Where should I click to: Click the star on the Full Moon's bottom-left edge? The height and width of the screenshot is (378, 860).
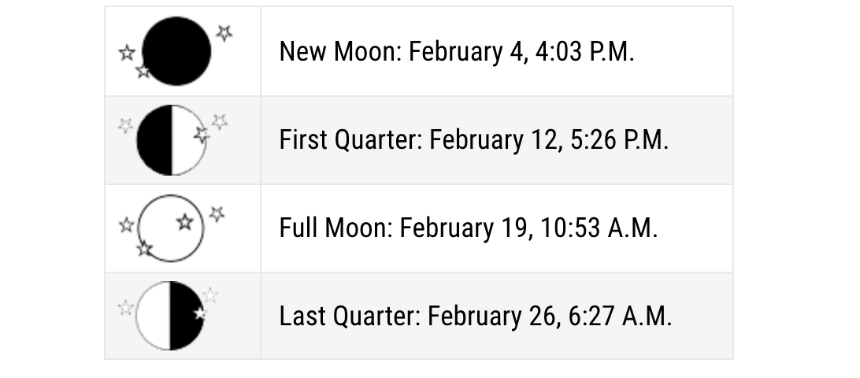pyautogui.click(x=144, y=249)
